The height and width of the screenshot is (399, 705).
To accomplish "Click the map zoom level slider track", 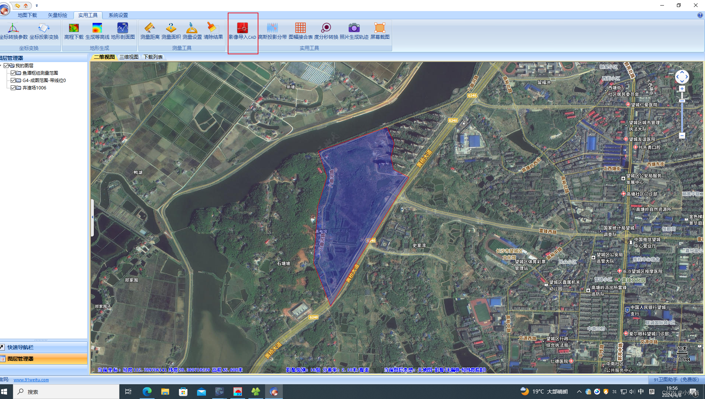I will pos(682,112).
